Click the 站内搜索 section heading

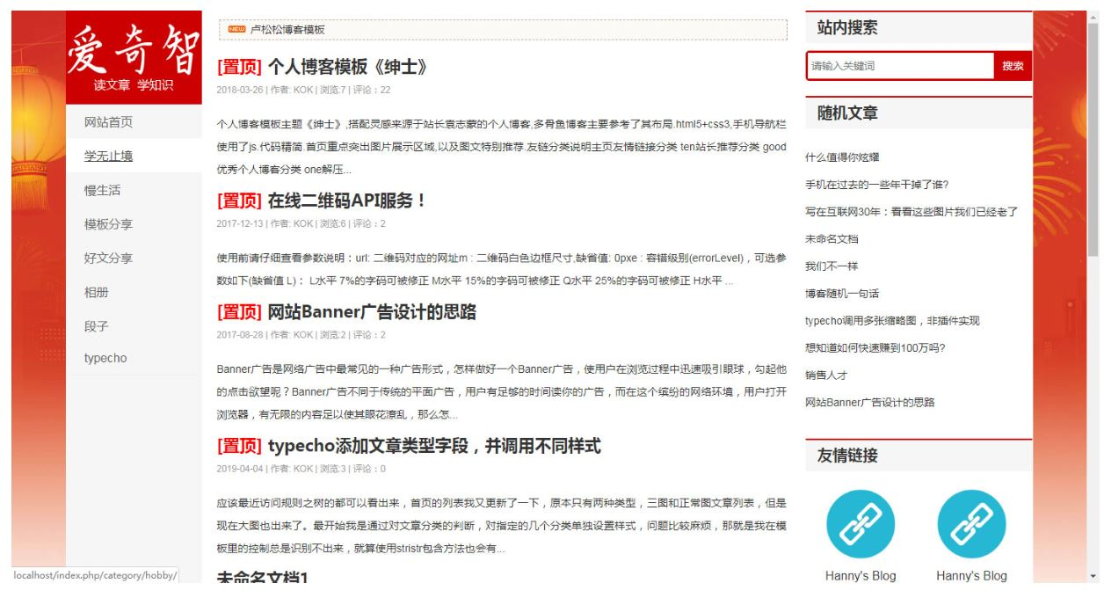847,28
